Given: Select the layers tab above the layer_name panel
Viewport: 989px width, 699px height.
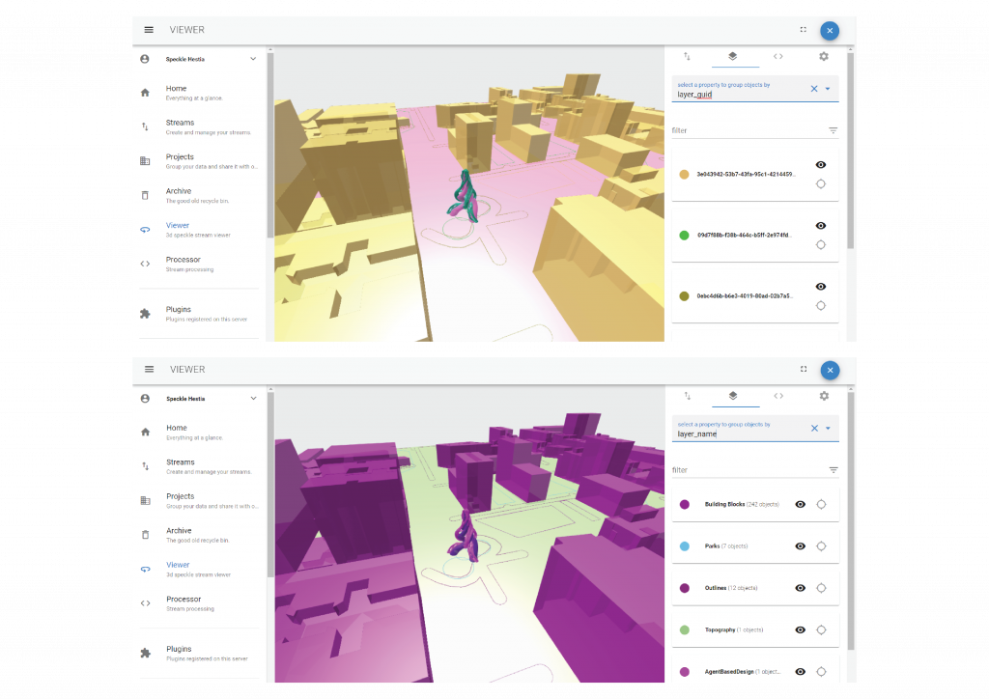Looking at the screenshot, I should pyautogui.click(x=733, y=396).
